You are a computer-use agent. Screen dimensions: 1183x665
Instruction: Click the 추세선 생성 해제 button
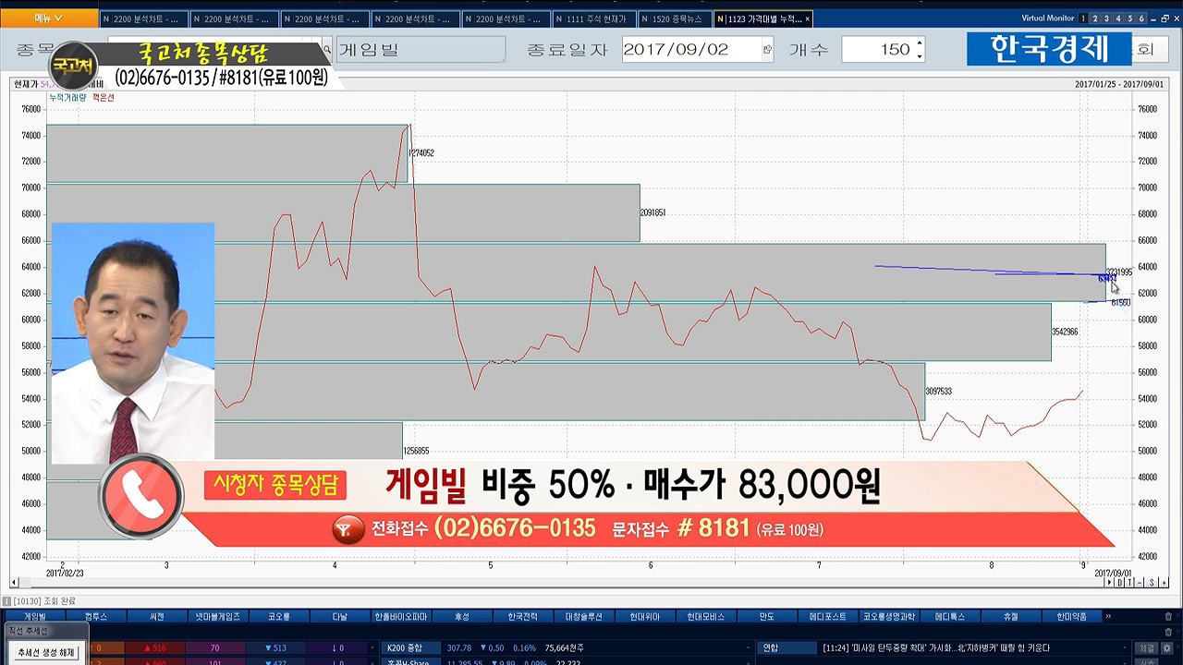point(47,653)
